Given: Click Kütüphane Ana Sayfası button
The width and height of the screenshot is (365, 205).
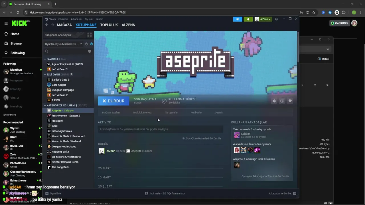Looking at the screenshot, I should [x=64, y=35].
